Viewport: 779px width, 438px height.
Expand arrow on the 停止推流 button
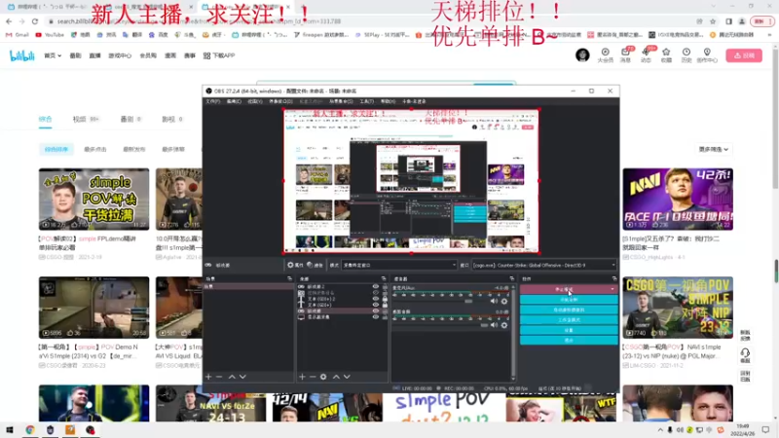[x=612, y=289]
